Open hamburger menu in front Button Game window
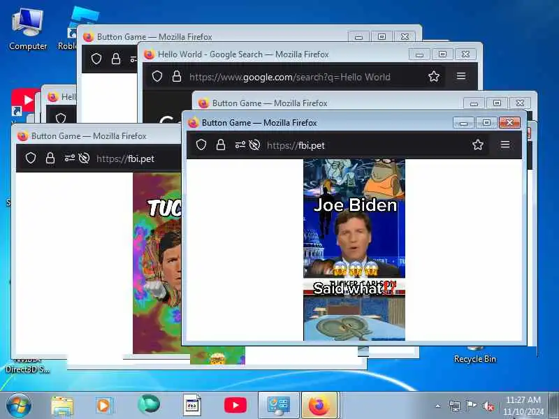Image resolution: width=559 pixels, height=419 pixels. coord(504,145)
